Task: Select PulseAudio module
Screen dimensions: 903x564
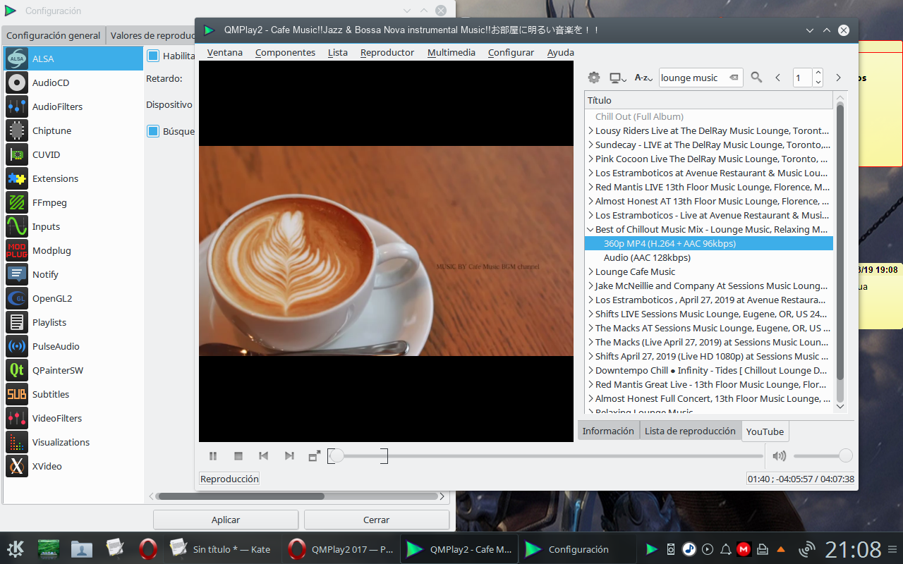Action: [x=73, y=346]
